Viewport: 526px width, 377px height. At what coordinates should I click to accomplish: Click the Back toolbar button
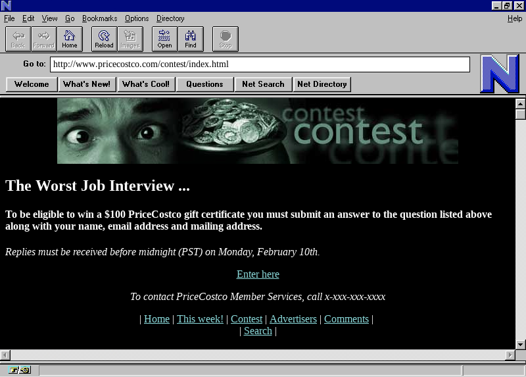(x=18, y=39)
